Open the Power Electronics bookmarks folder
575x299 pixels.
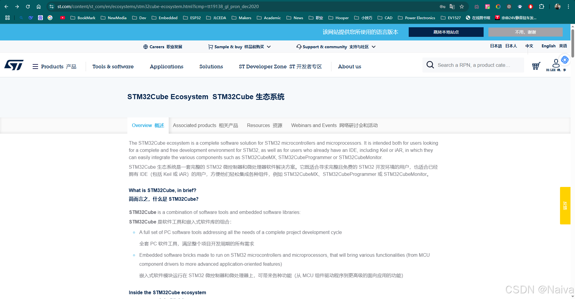(416, 18)
